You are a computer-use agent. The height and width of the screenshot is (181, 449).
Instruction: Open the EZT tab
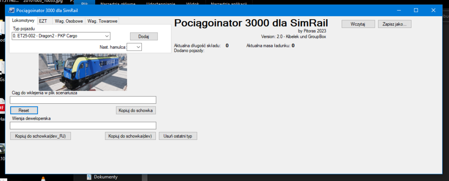click(x=43, y=21)
